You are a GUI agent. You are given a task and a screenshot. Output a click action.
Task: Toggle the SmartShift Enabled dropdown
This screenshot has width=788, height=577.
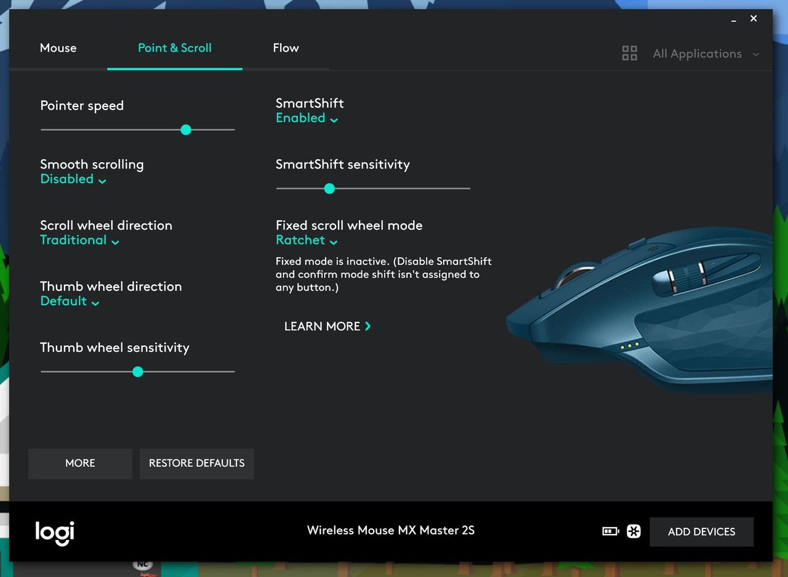point(307,119)
